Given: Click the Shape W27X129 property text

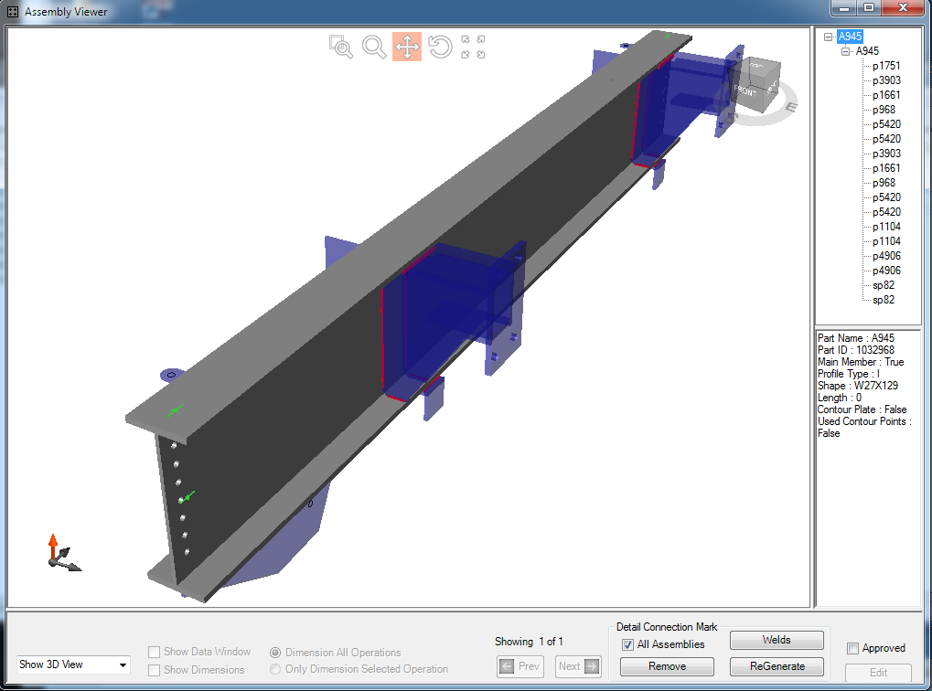Looking at the screenshot, I should pos(858,386).
